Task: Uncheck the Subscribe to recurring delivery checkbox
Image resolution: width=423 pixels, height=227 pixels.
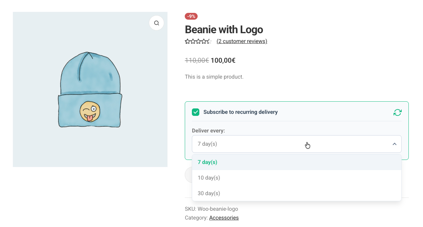Action: tap(196, 112)
